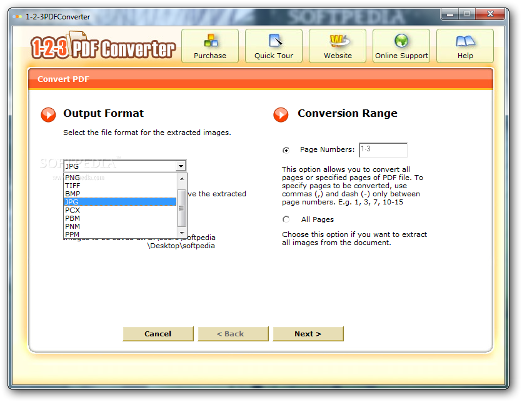Choose PBM from the format list
Viewport: 522px width, 402px height.
click(120, 218)
